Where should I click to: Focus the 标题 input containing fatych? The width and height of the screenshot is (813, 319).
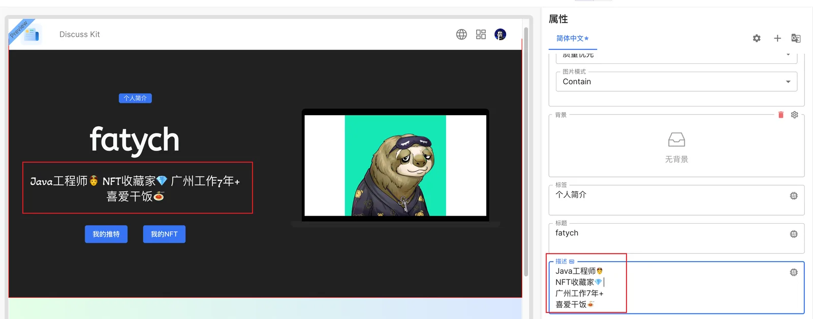(x=676, y=238)
